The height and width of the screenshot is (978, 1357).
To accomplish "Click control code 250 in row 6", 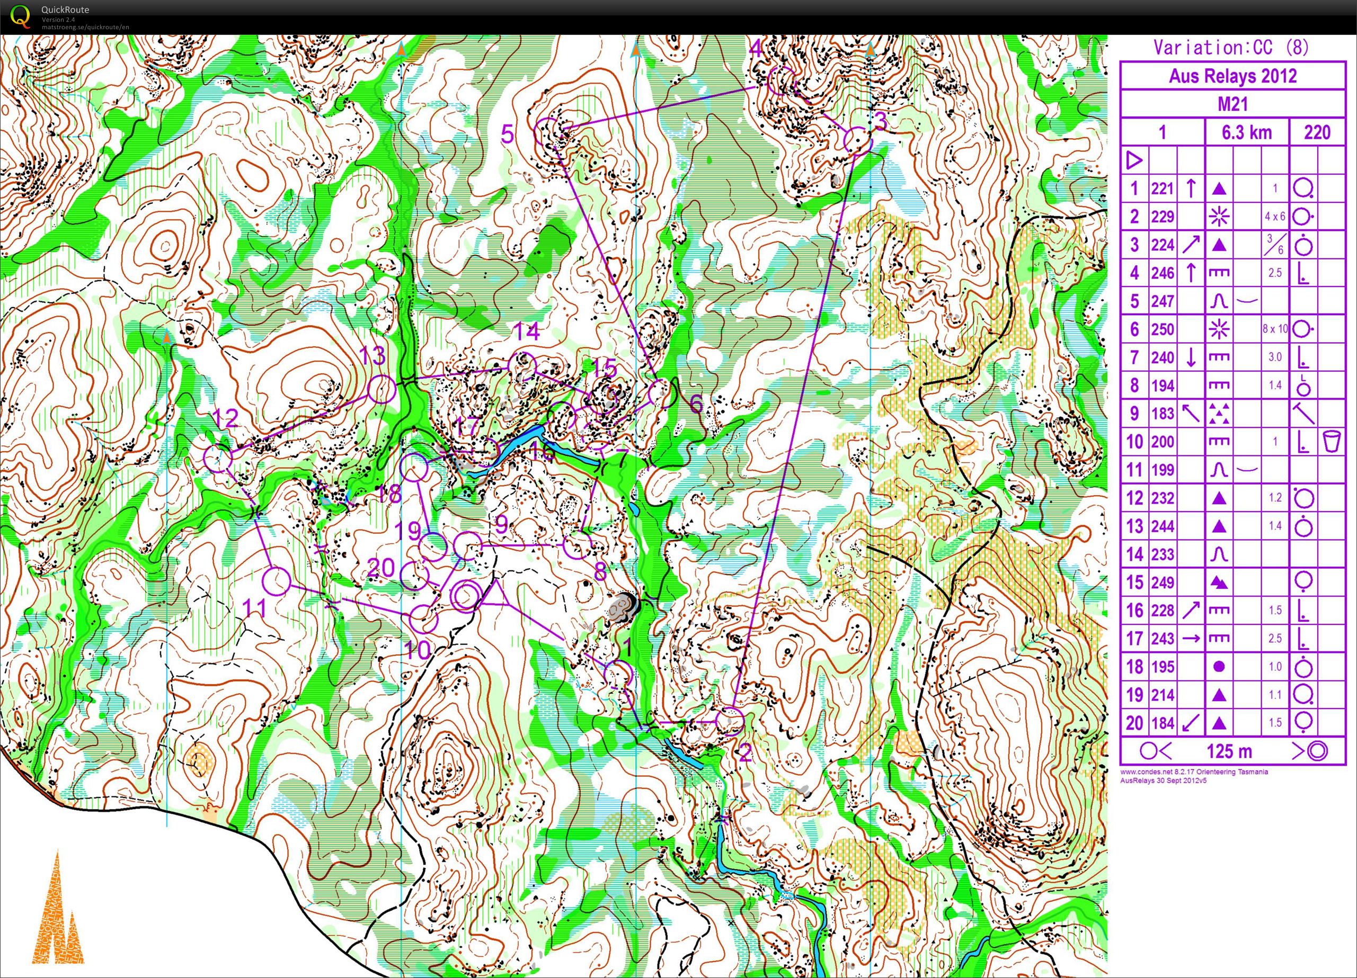I will [x=1162, y=329].
